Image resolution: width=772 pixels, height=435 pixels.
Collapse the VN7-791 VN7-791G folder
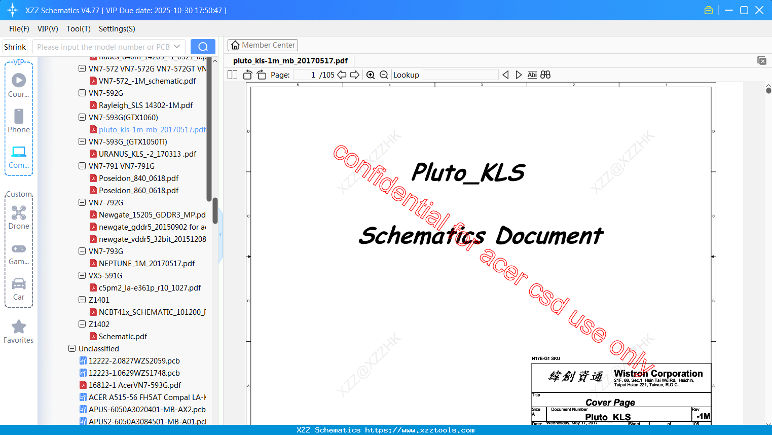pyautogui.click(x=82, y=166)
